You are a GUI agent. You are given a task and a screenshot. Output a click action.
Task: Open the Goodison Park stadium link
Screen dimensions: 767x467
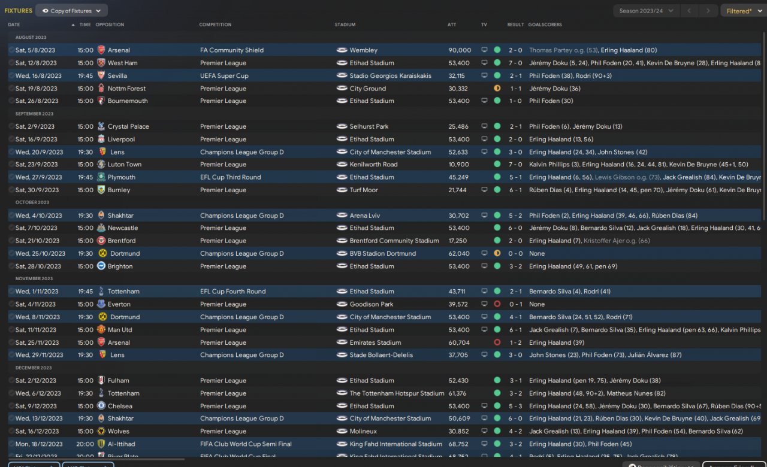pos(372,304)
